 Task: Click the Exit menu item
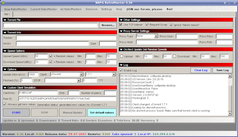coord(170,9)
